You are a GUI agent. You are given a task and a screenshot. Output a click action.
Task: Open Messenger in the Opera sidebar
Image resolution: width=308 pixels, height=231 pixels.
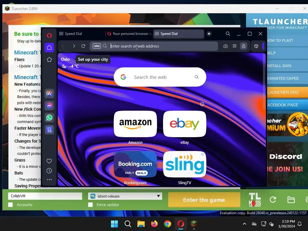point(49,106)
